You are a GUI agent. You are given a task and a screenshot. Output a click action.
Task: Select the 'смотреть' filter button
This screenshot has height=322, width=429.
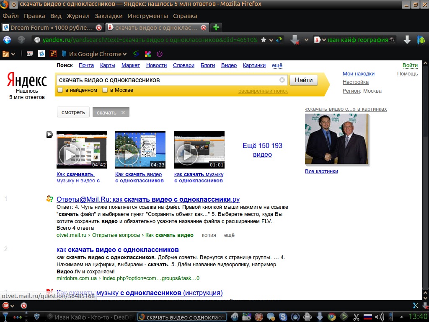pos(73,112)
